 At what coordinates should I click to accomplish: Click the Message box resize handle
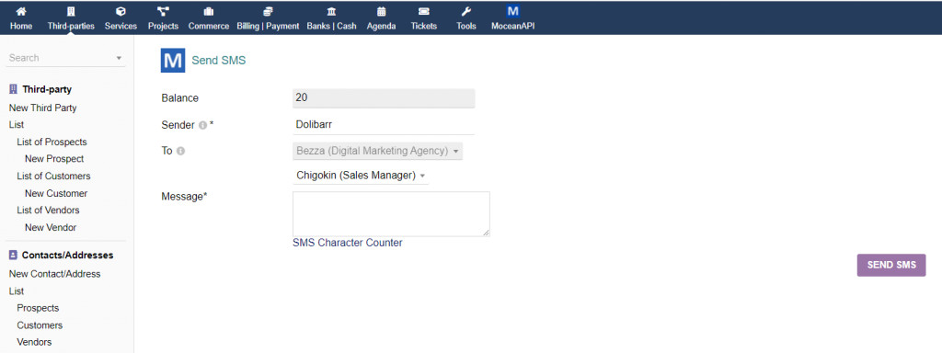pos(486,233)
